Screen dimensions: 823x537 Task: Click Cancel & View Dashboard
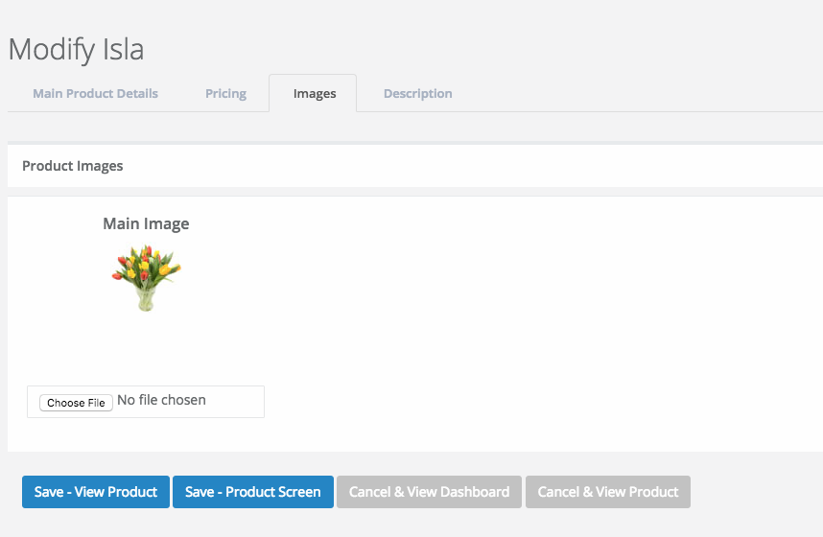coord(430,492)
